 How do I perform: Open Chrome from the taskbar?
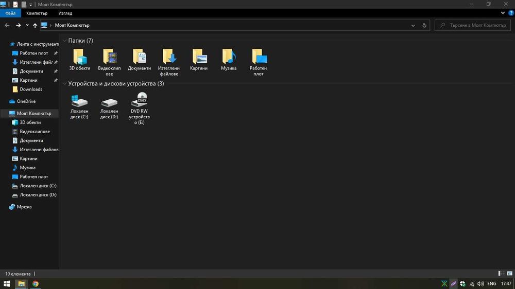click(x=35, y=284)
